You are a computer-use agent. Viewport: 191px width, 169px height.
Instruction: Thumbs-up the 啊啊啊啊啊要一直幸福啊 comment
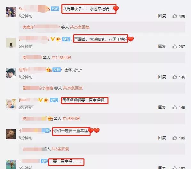(x=175, y=107)
